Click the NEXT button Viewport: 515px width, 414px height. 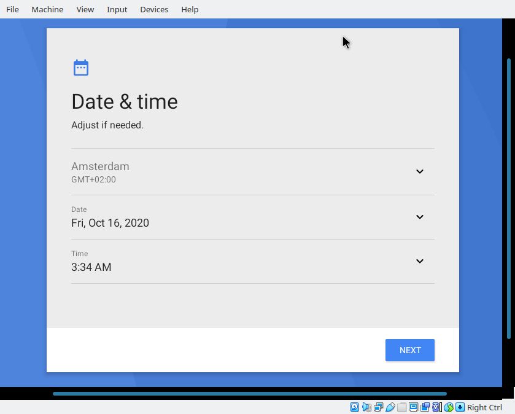pos(410,350)
